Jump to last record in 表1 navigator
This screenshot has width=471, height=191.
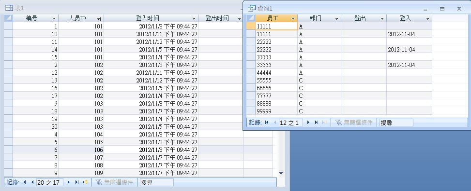pos(77,182)
